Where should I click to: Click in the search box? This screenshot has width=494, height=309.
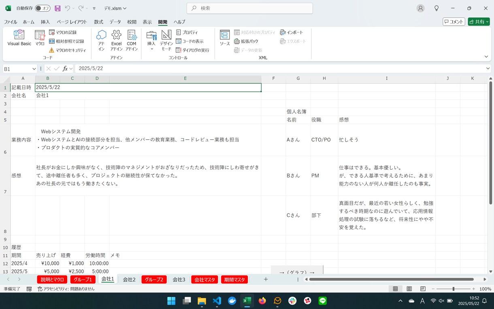tap(250, 8)
